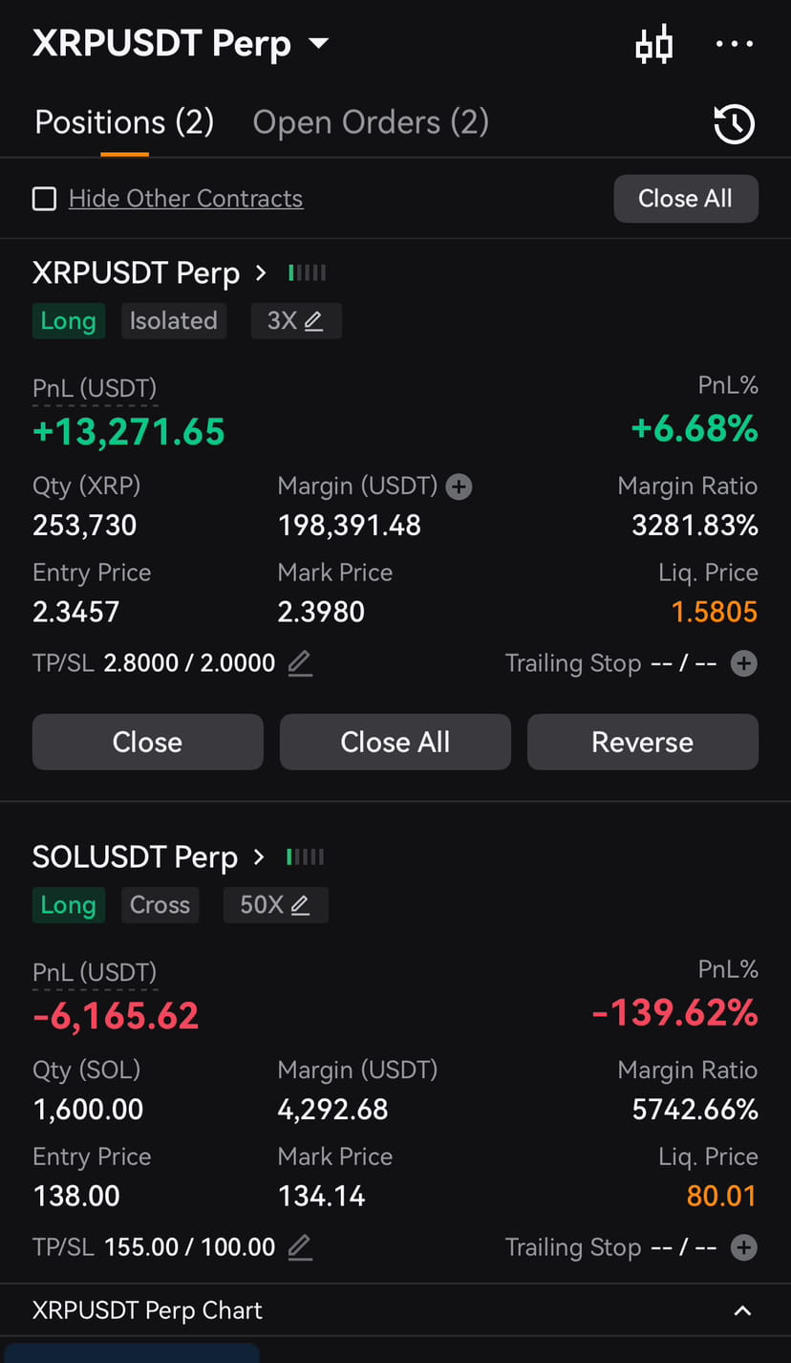Add trailing stop for XRPUSDT position
Image resolution: width=791 pixels, height=1363 pixels.
coord(743,663)
